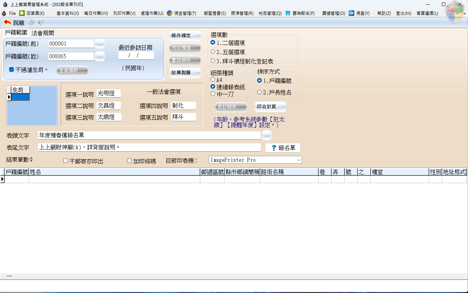Switch to the 法會期間 tab

pyautogui.click(x=43, y=33)
